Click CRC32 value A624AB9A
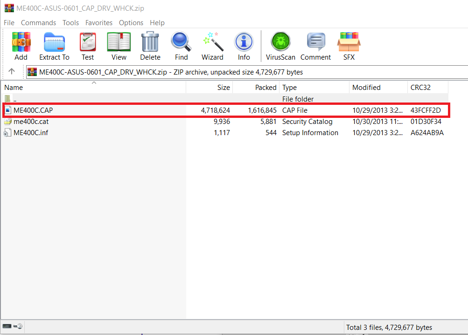This screenshot has width=468, height=335. coord(427,133)
